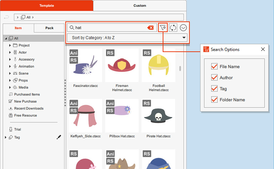Screen dimensions: 274x169
Task: Open the Free Resource gift item
Action: [25, 116]
